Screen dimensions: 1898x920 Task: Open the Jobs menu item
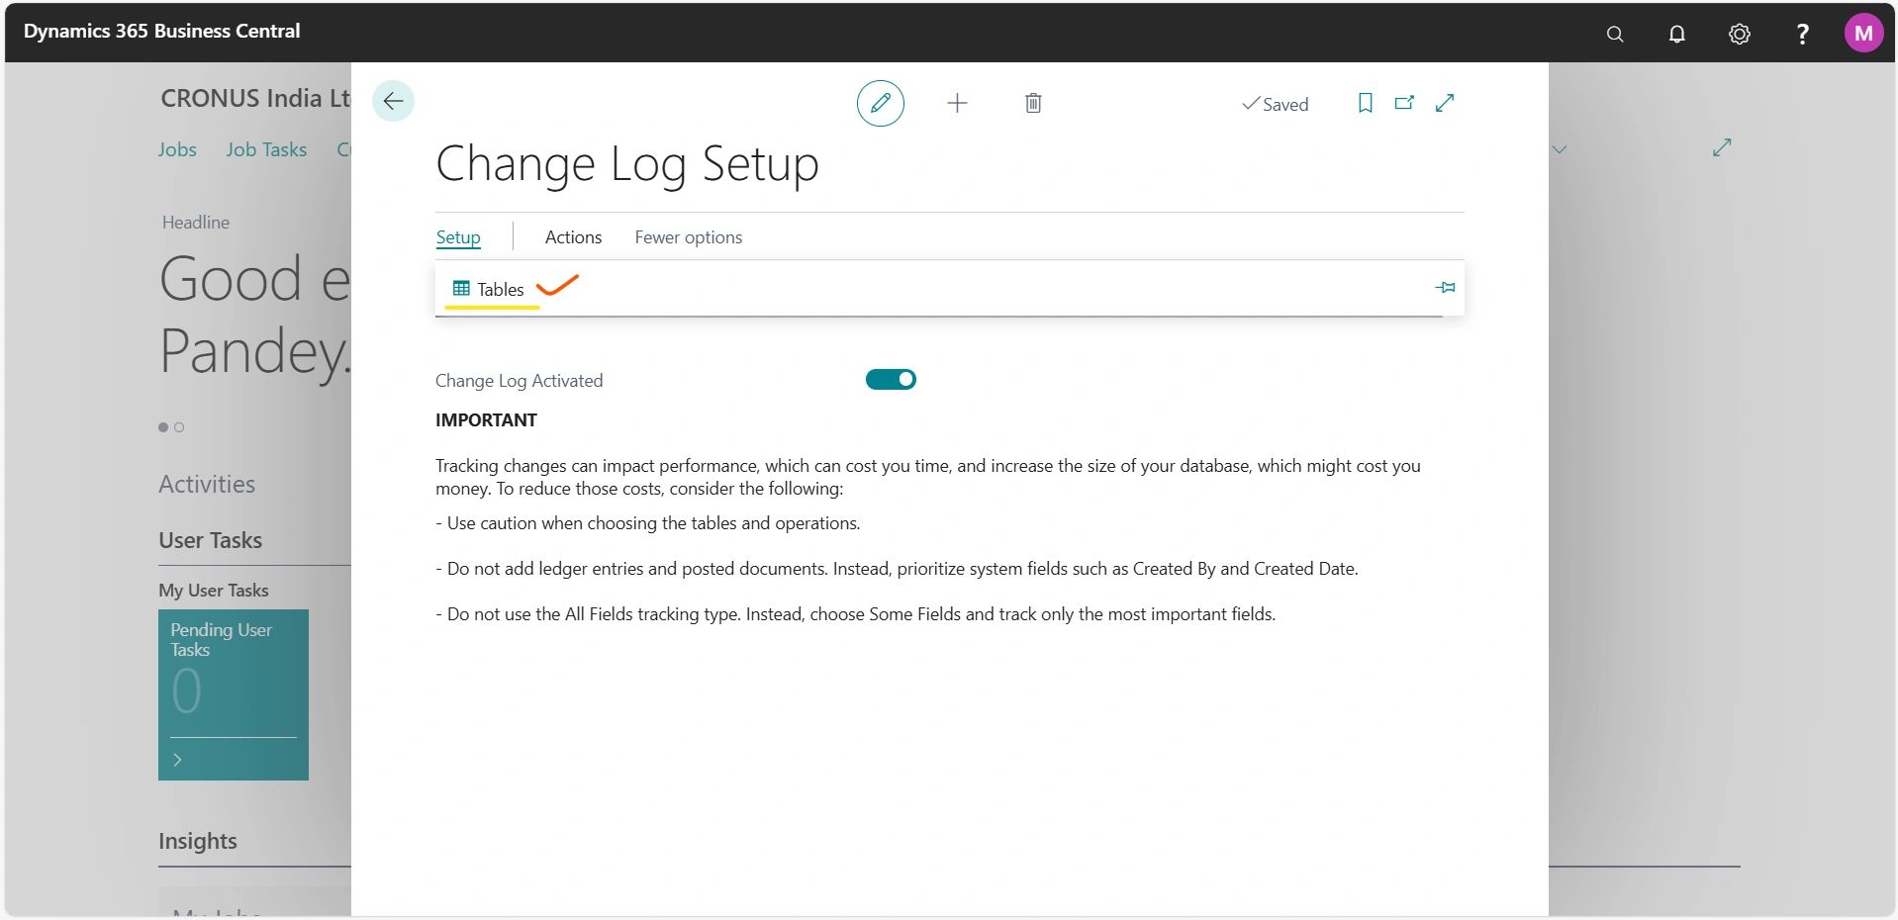pos(177,148)
